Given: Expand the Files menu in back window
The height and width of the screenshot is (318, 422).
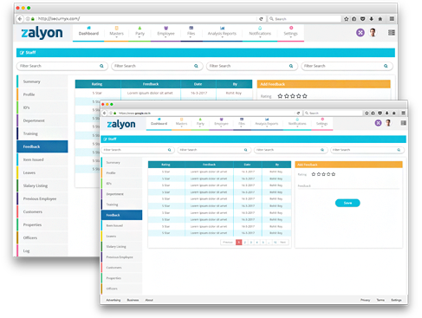Looking at the screenshot, I should pos(191,33).
